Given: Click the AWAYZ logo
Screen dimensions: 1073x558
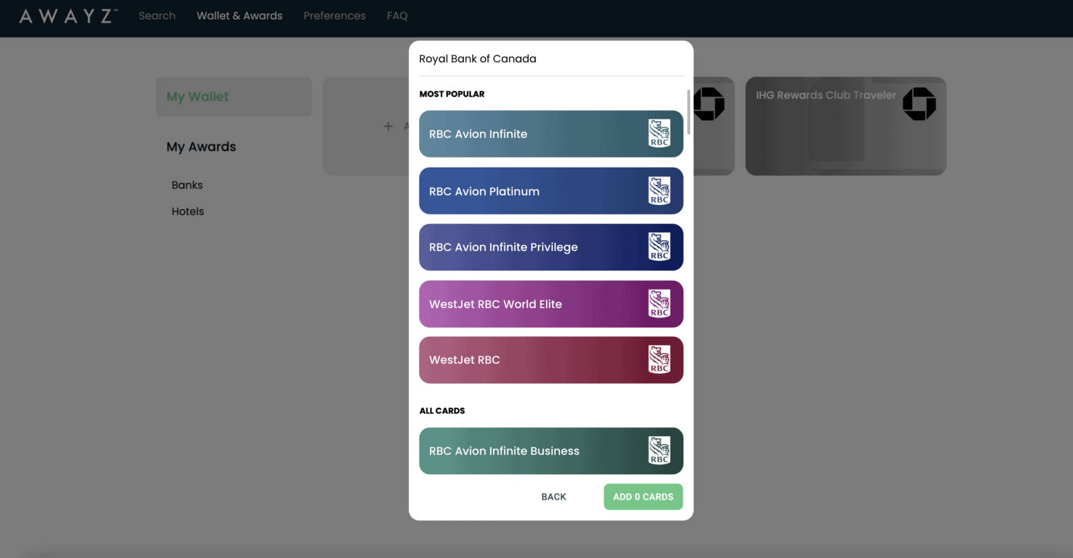Looking at the screenshot, I should [x=68, y=16].
